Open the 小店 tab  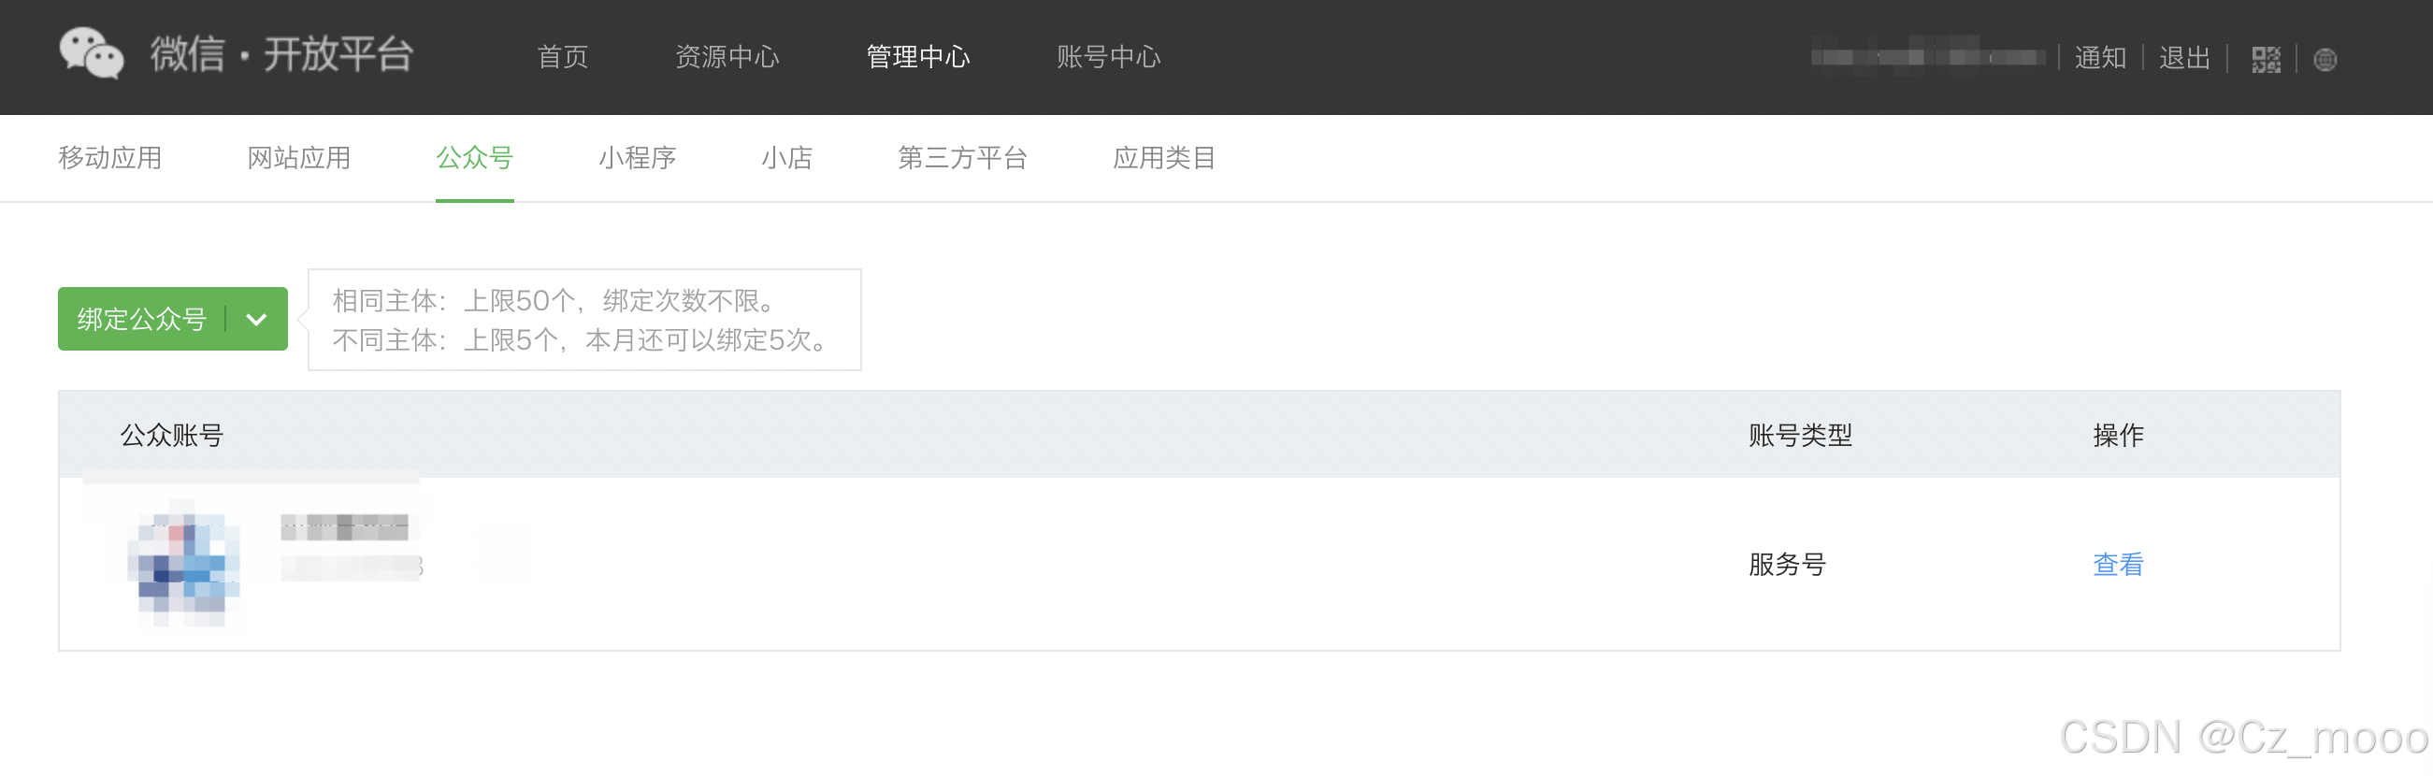[786, 158]
